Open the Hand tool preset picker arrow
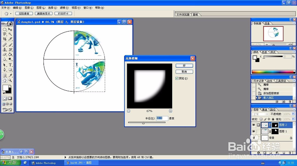The height and width of the screenshot is (166, 297). point(11,14)
